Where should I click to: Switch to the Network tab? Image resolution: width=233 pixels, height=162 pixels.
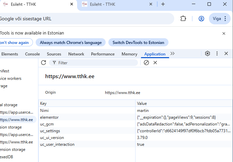[76, 54]
